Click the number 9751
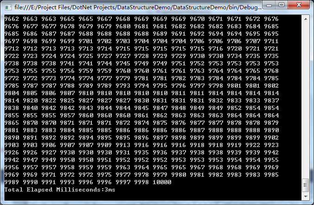The image size is (314, 205). [179, 64]
